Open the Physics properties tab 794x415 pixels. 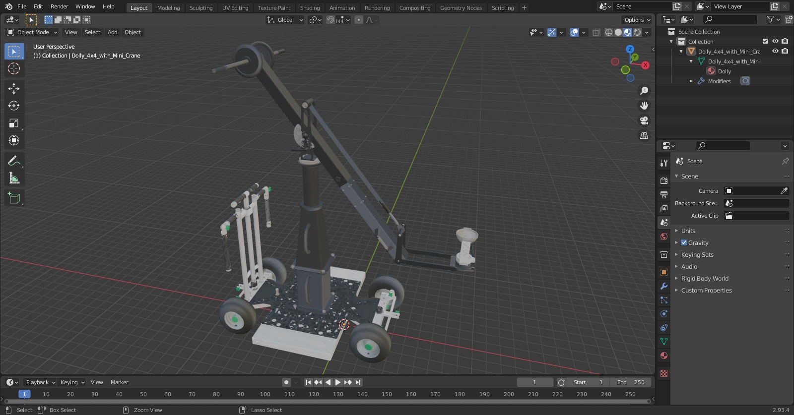(664, 314)
